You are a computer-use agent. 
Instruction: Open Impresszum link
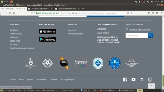click(x=72, y=30)
